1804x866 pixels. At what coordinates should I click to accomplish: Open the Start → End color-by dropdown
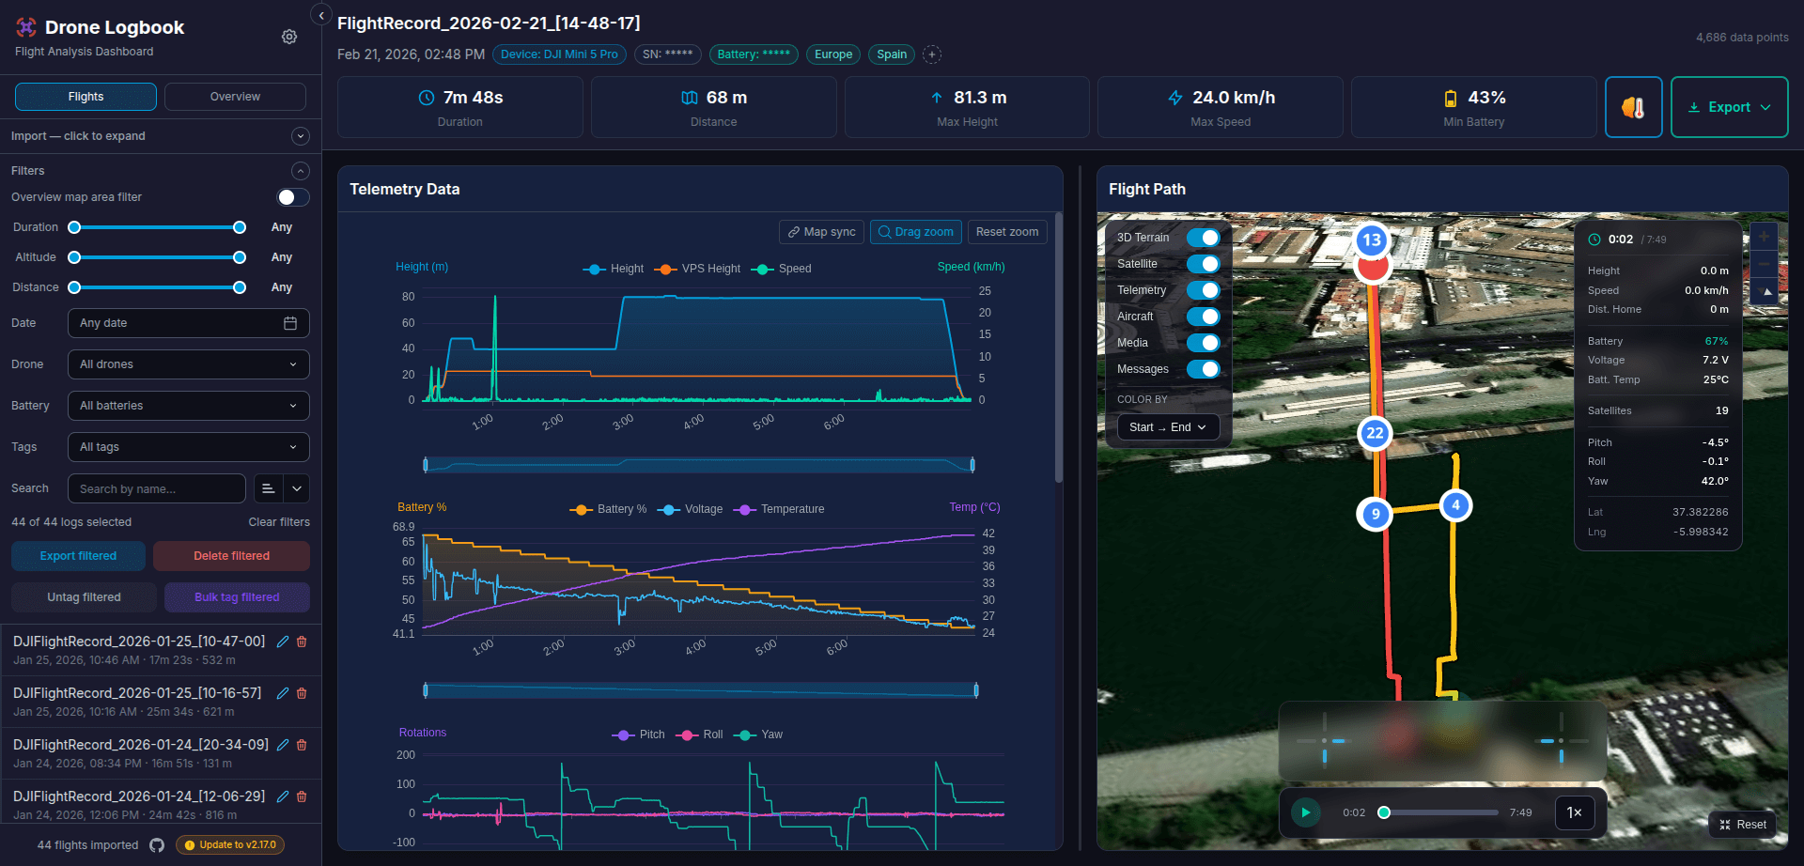[x=1167, y=427]
